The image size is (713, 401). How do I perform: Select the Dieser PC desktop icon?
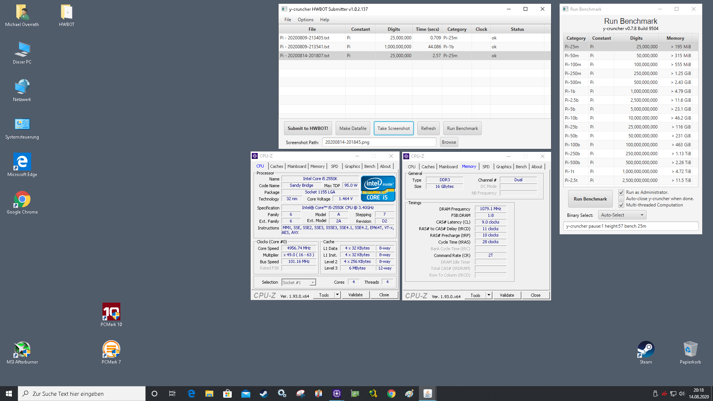point(22,53)
